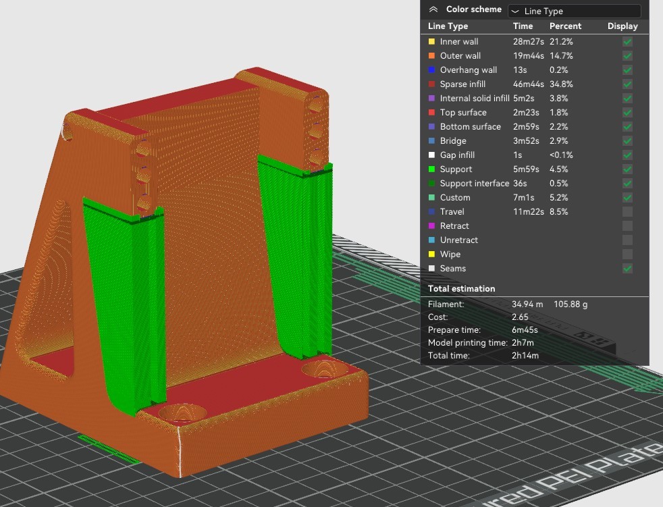Click the Retract magenta square icon

(432, 226)
